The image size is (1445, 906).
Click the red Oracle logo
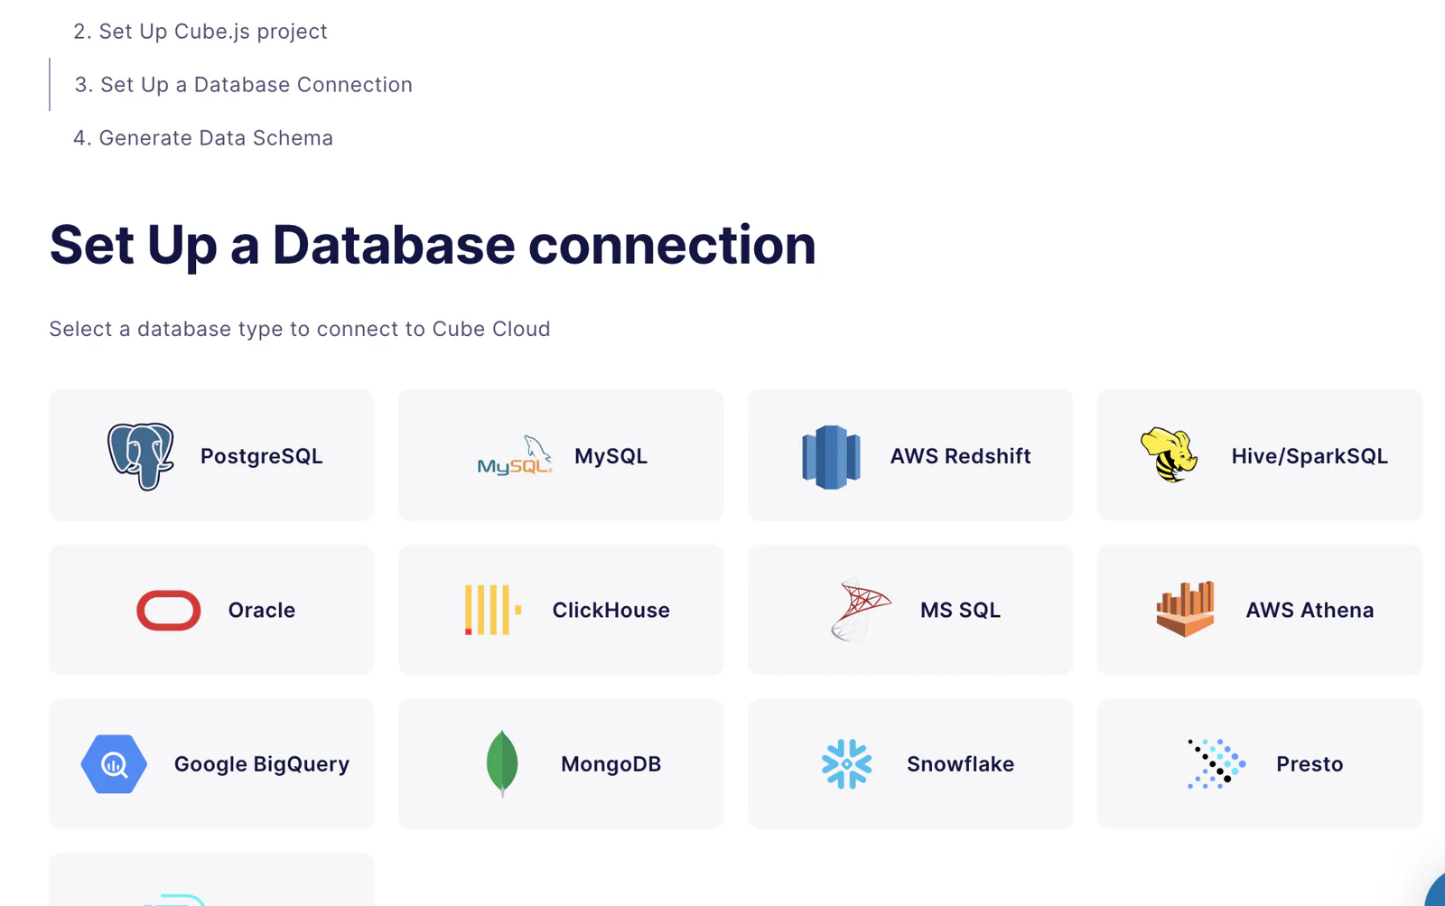(169, 611)
